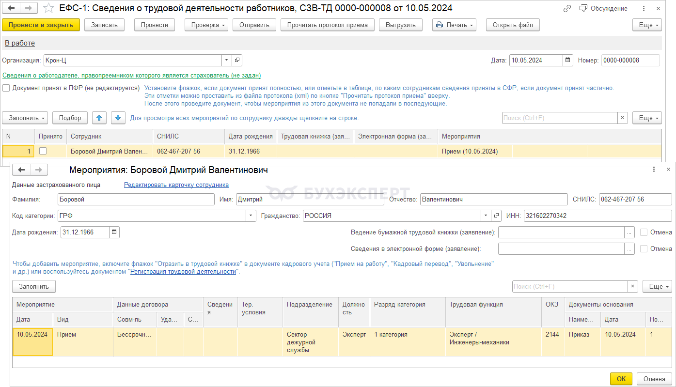This screenshot has height=387, width=676.
Task: Open the Печать menu
Action: 454,25
